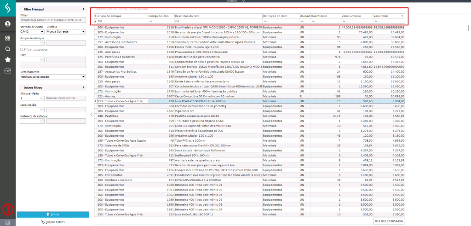This screenshot has width=471, height=226.
Task: Click the Limpar Filtros button
Action: [x=53, y=222]
